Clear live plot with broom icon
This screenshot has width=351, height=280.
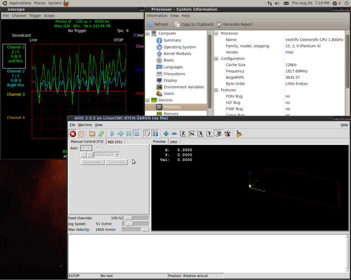click(x=239, y=134)
